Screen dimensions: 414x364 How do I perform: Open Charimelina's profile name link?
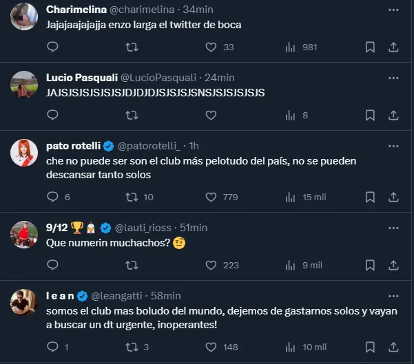point(76,10)
